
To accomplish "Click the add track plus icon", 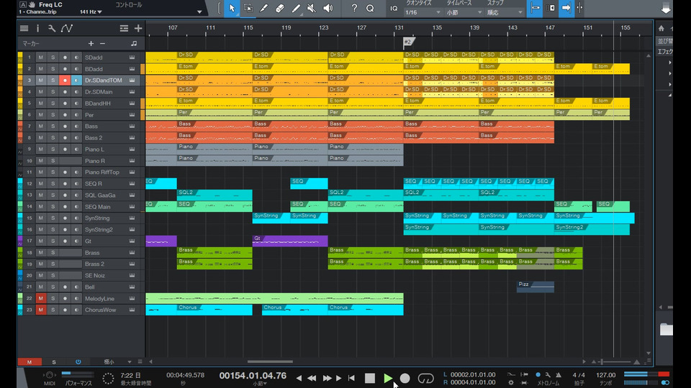I will [x=138, y=29].
